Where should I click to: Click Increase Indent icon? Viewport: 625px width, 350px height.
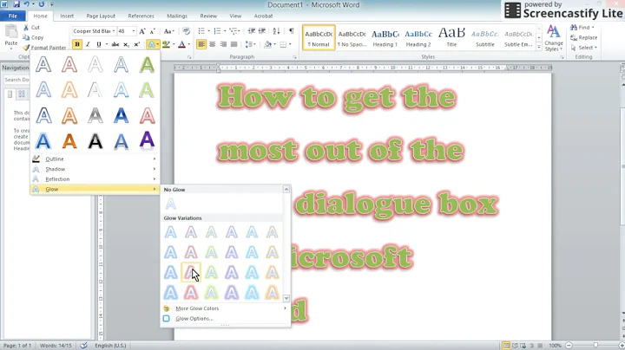click(262, 31)
